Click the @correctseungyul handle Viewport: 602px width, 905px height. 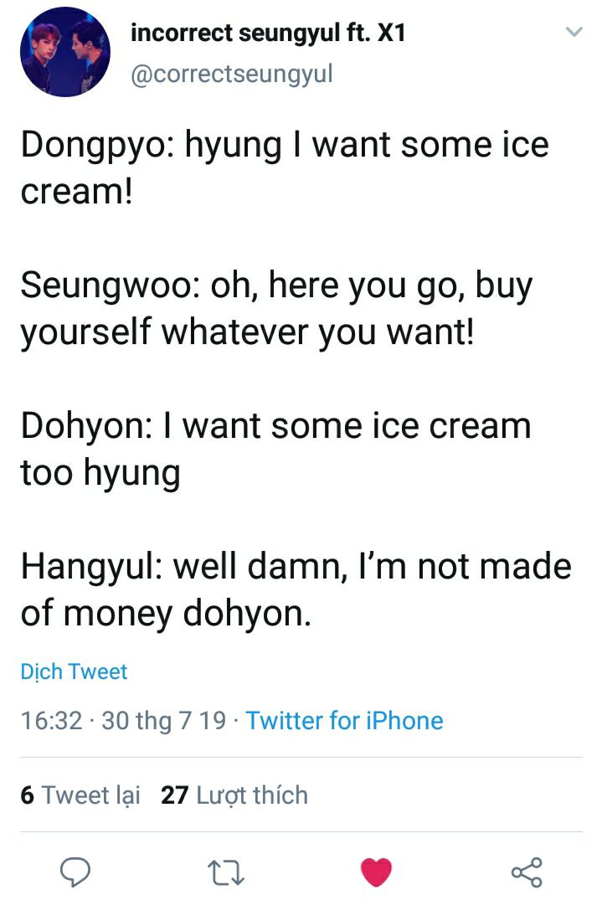(232, 75)
